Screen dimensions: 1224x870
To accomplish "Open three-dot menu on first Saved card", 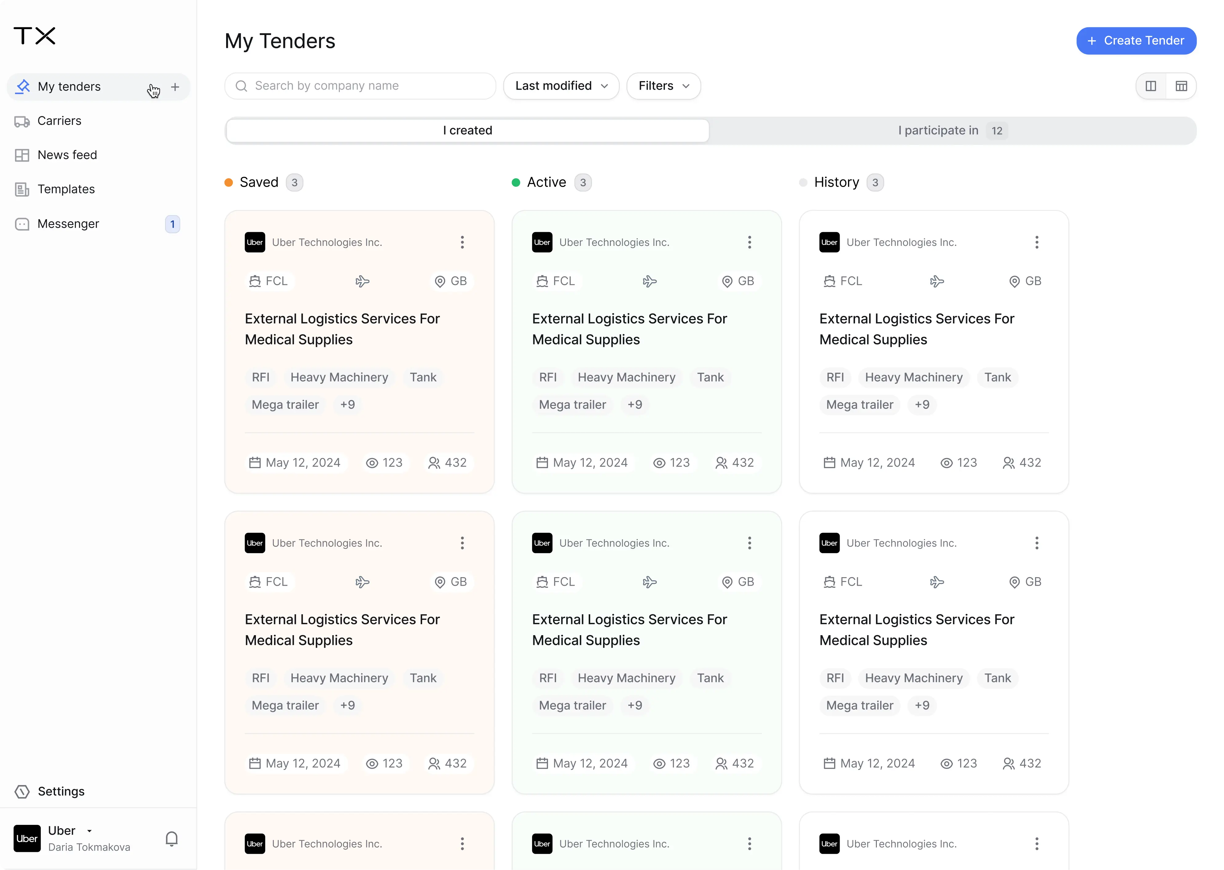I will [x=462, y=242].
